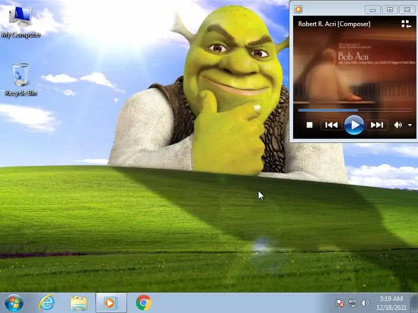Stop playback in Windows Media Player
Image resolution: width=418 pixels, height=313 pixels.
[309, 125]
